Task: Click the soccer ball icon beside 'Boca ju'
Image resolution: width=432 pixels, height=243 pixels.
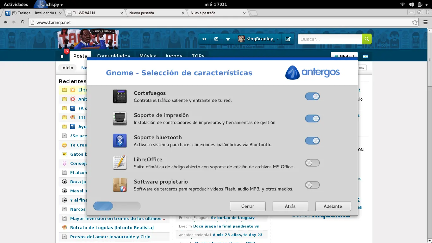Action: point(65,182)
